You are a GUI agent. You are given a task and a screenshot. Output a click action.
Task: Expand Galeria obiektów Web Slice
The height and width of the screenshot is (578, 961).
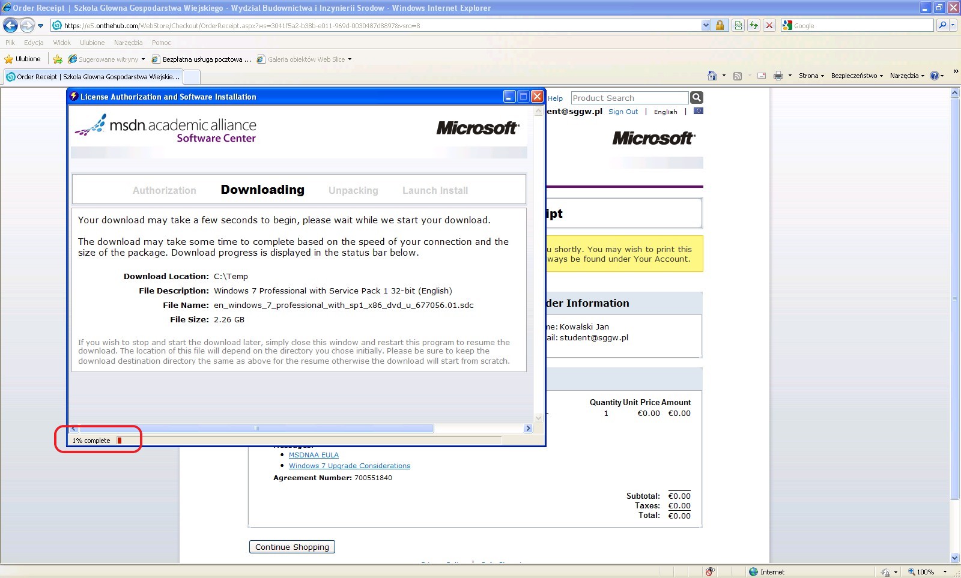[x=305, y=59]
